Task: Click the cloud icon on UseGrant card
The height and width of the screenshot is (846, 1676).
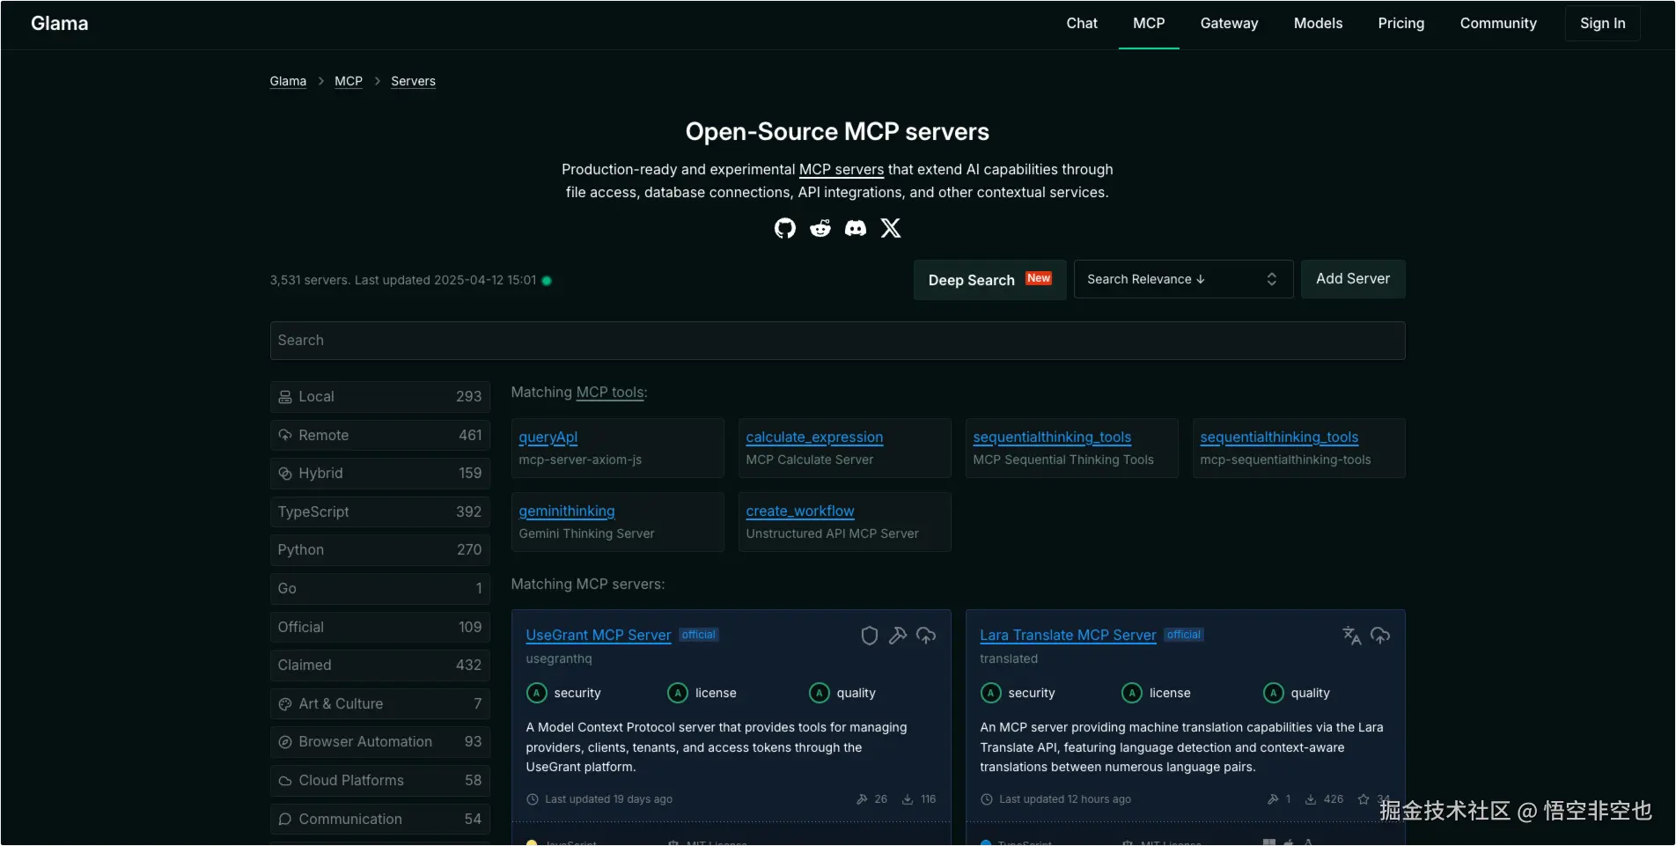Action: point(926,636)
